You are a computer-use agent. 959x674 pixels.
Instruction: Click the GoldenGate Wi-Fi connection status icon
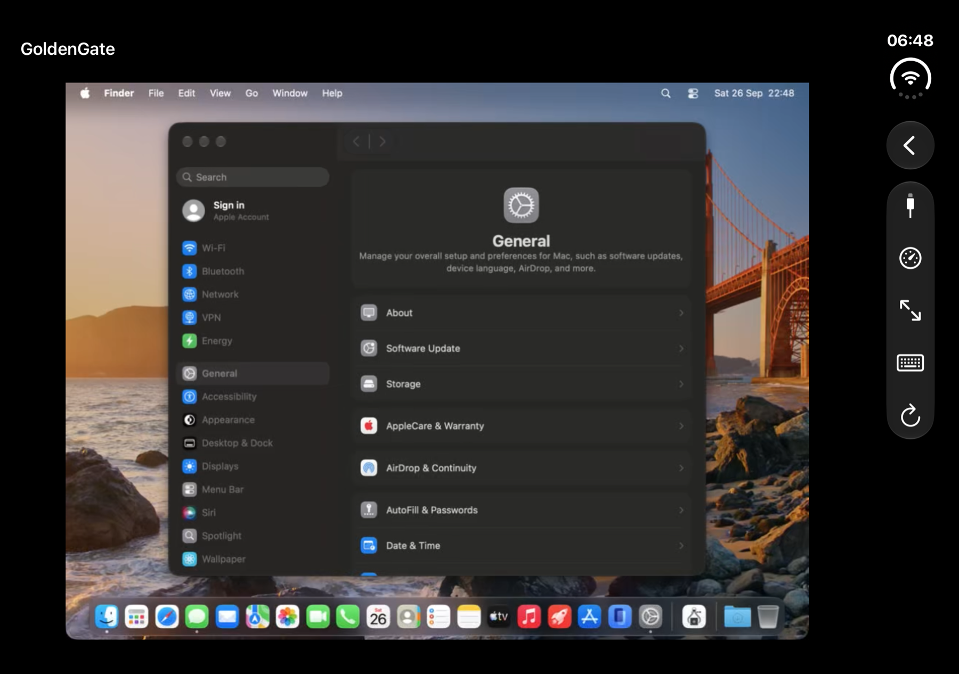click(x=910, y=79)
